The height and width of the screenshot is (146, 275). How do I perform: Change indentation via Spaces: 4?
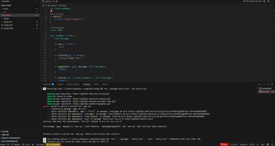point(244,144)
